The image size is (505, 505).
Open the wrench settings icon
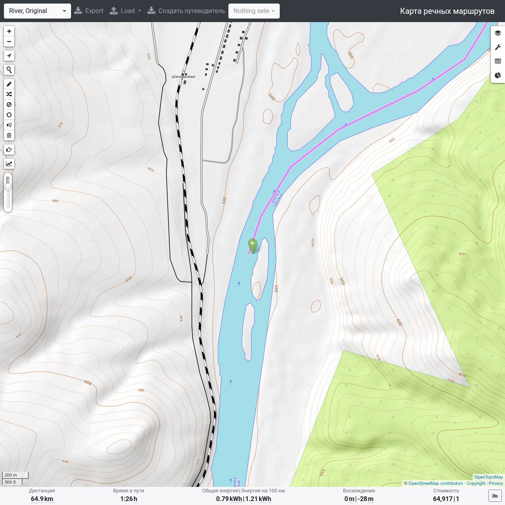coord(498,47)
